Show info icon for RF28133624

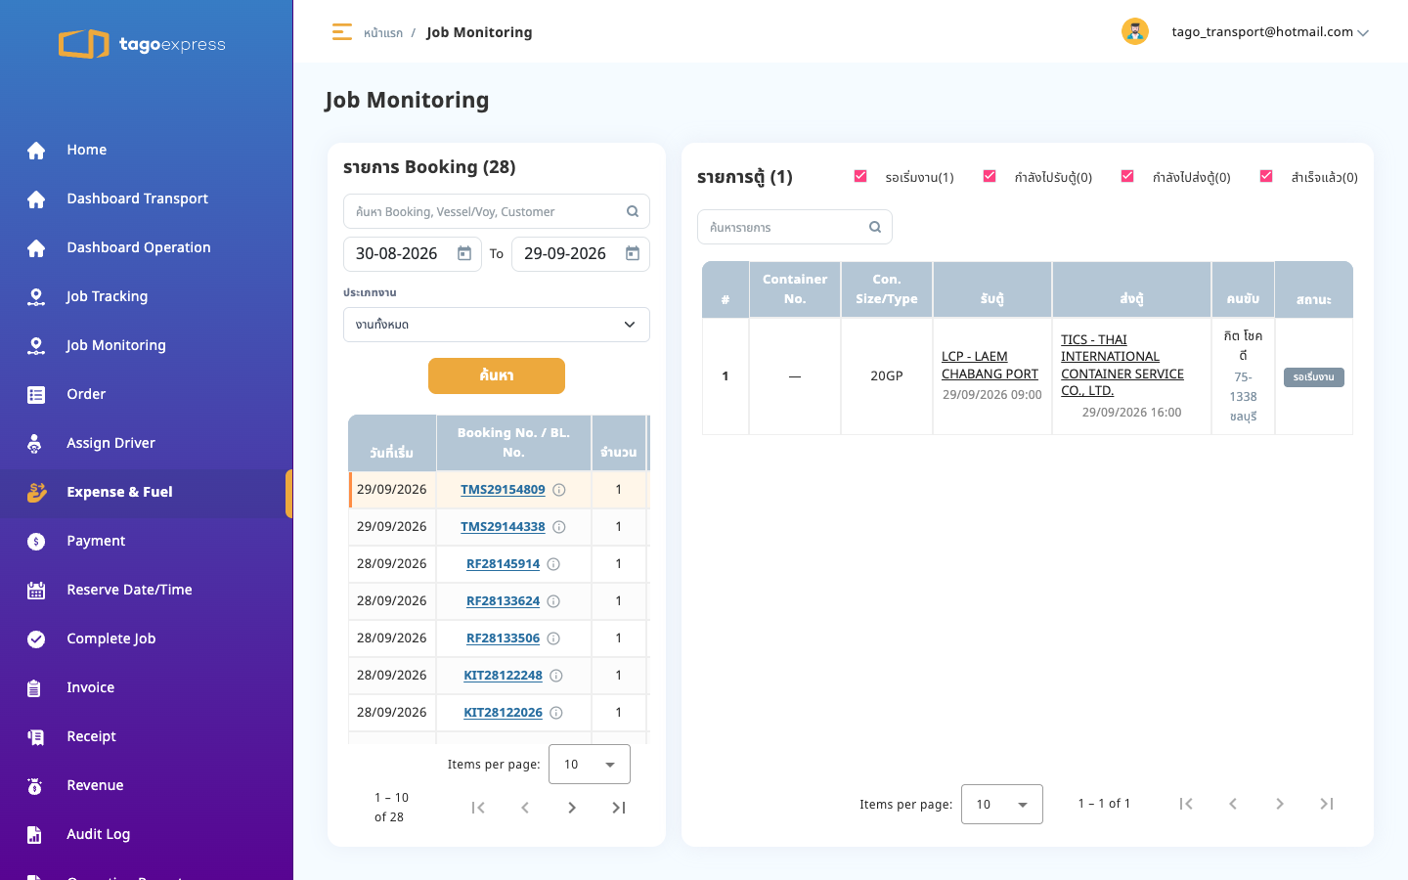pyautogui.click(x=553, y=601)
